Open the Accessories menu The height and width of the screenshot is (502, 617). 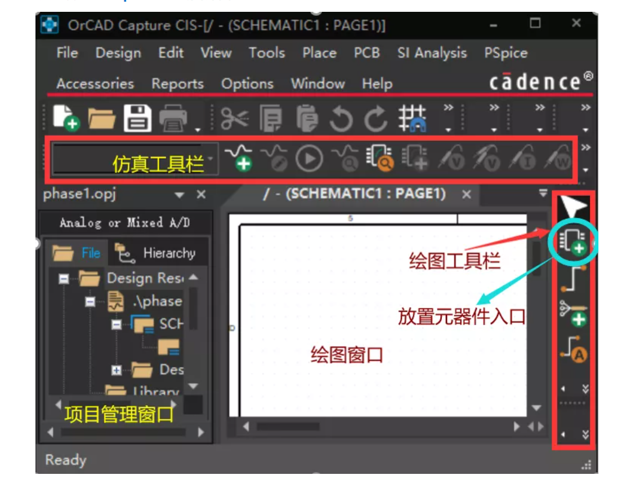(95, 83)
